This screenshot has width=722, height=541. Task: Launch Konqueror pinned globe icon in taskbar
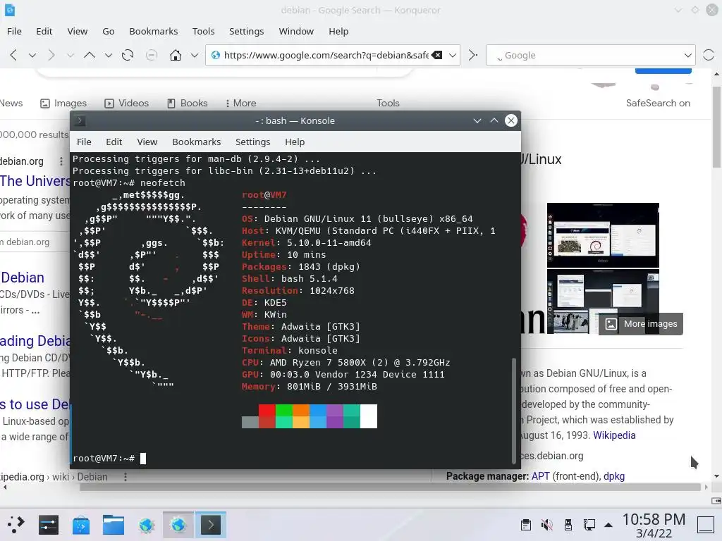pos(146,524)
